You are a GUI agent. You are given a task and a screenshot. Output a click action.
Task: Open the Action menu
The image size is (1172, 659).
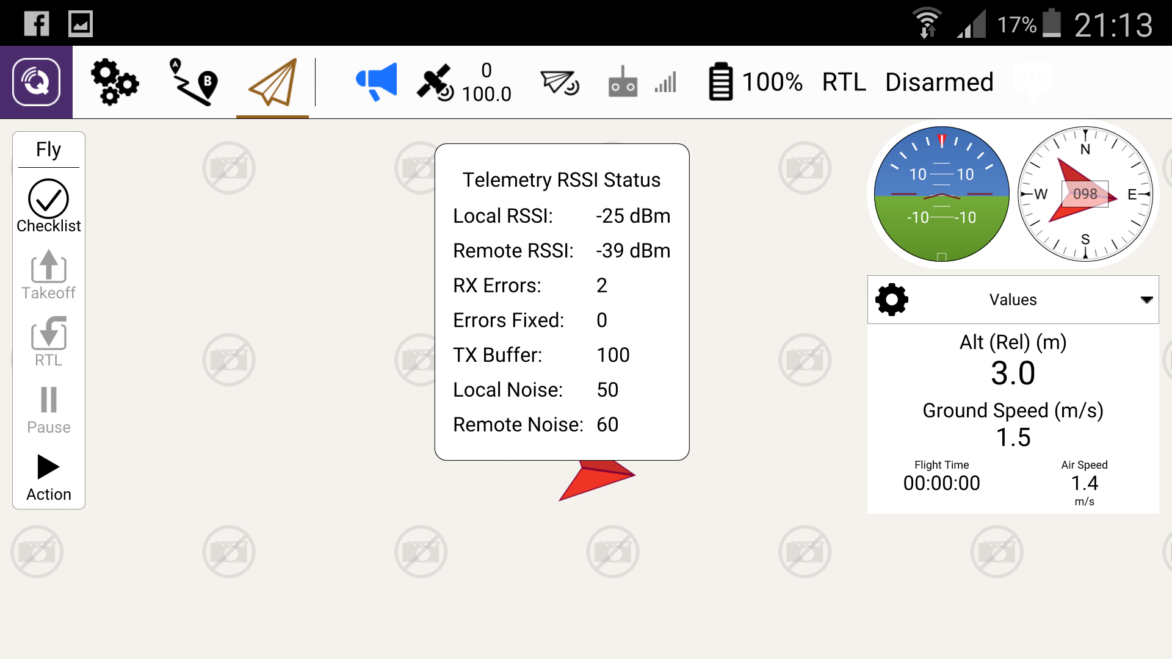pyautogui.click(x=48, y=477)
